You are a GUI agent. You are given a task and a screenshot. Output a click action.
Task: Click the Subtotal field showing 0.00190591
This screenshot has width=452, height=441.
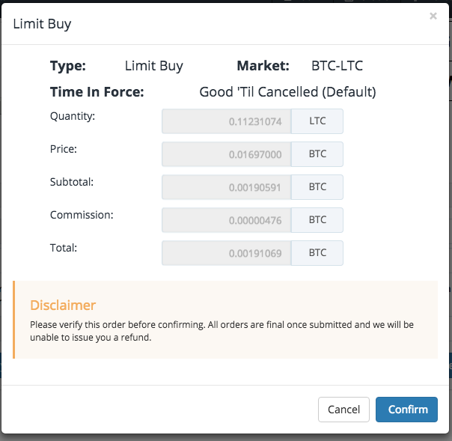[227, 187]
